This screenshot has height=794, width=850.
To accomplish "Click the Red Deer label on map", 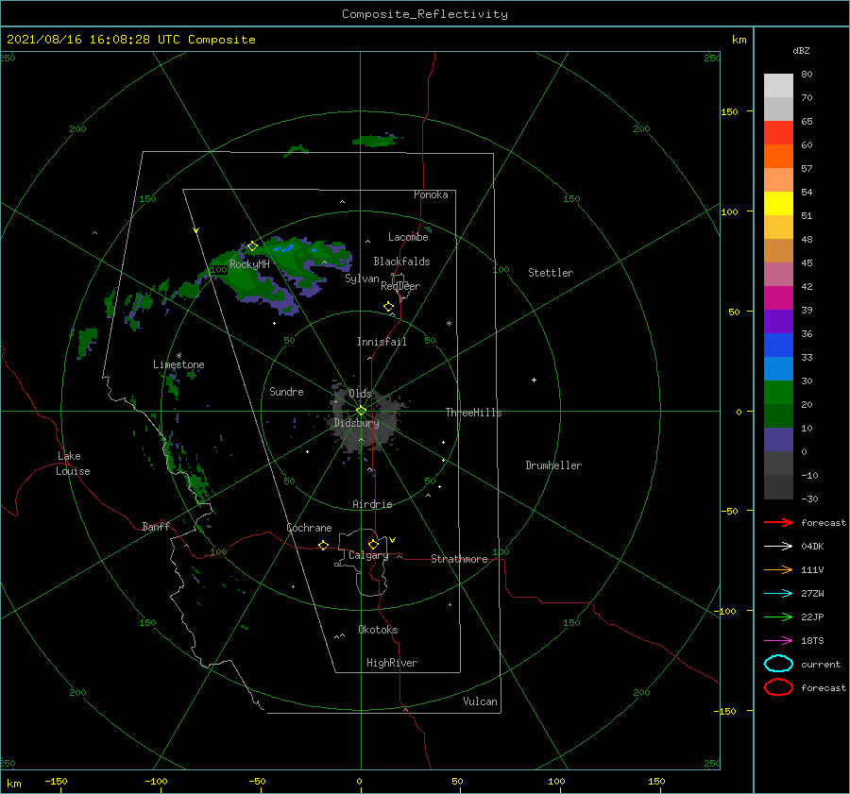I will pos(400,286).
